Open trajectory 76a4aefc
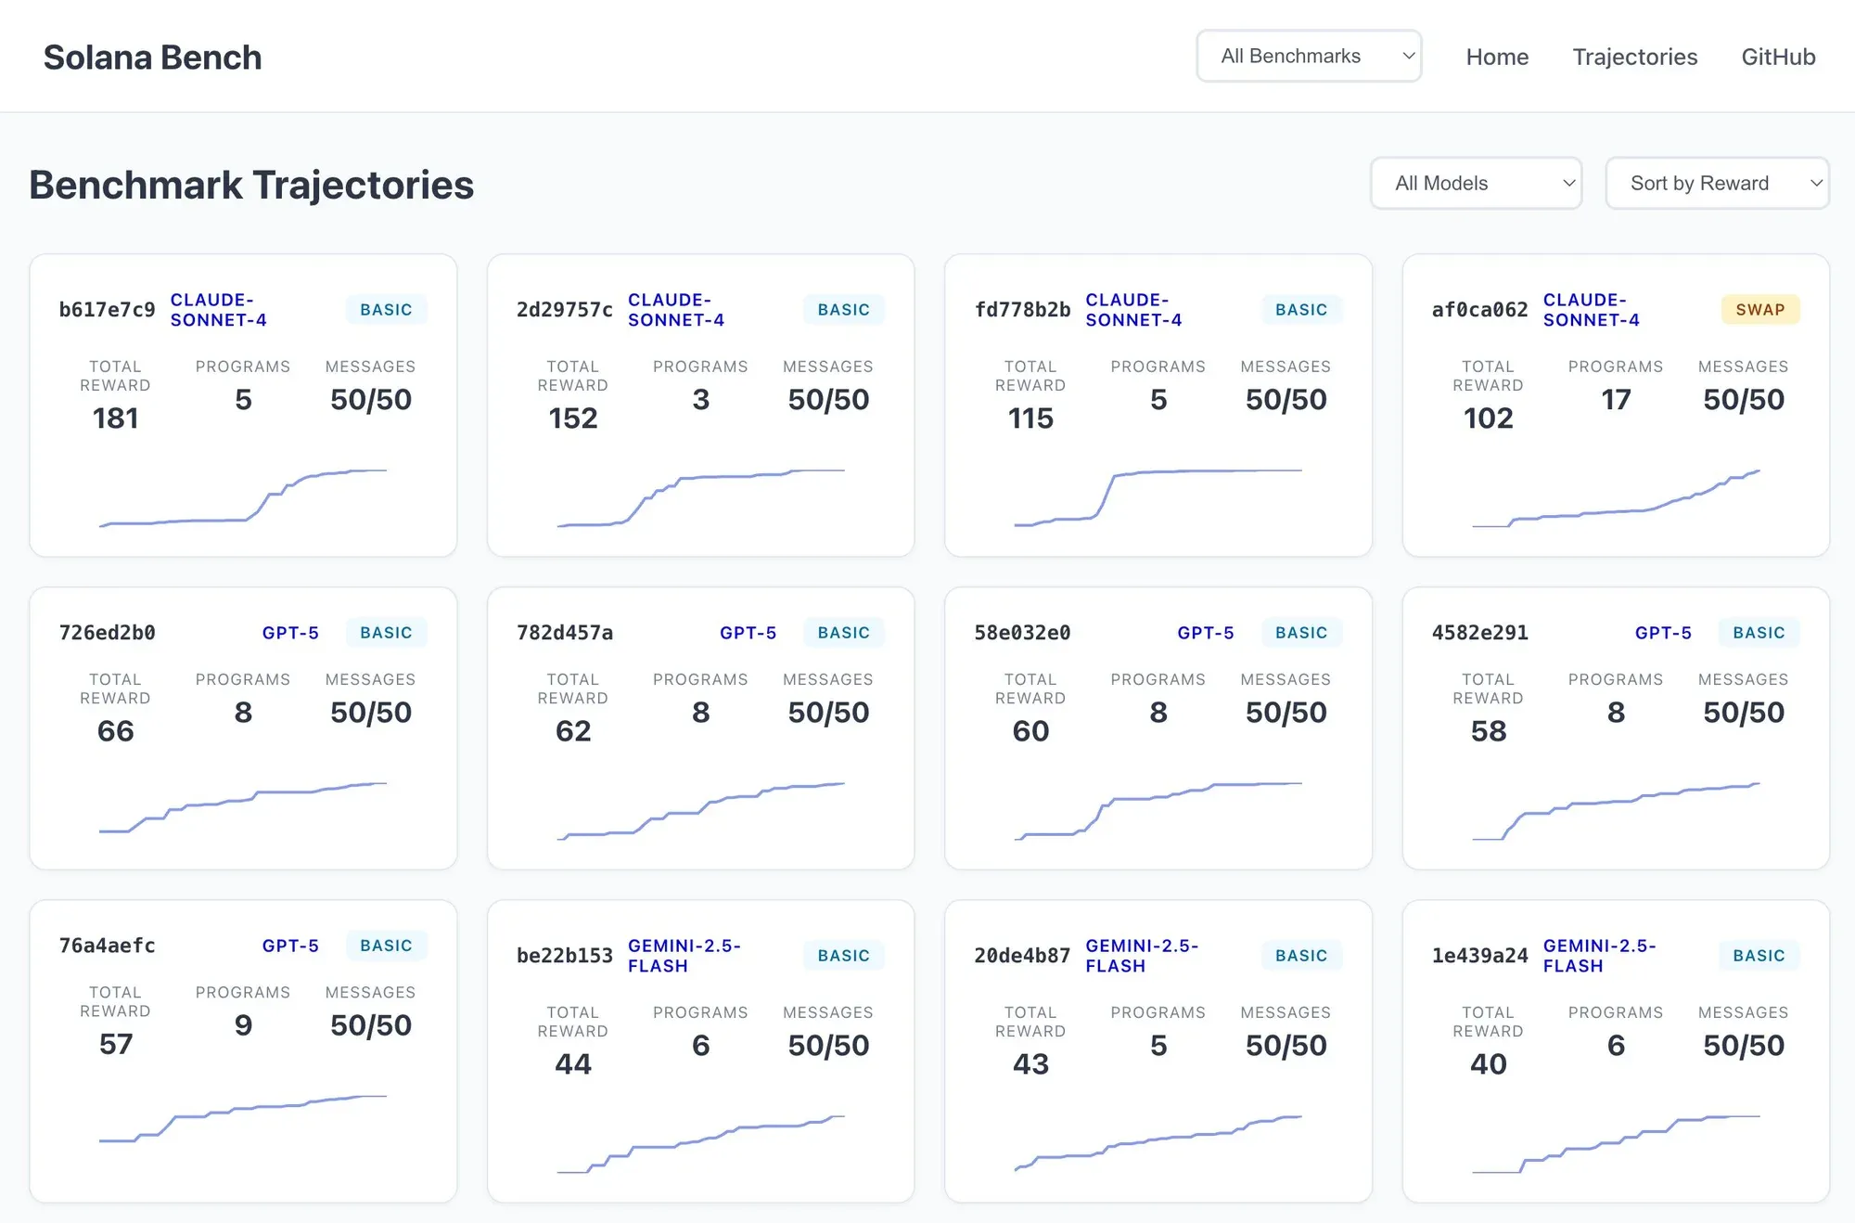Image resolution: width=1855 pixels, height=1223 pixels. pyautogui.click(x=107, y=946)
